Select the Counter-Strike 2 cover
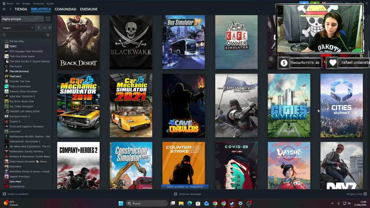This screenshot has width=370, height=208. (x=184, y=163)
